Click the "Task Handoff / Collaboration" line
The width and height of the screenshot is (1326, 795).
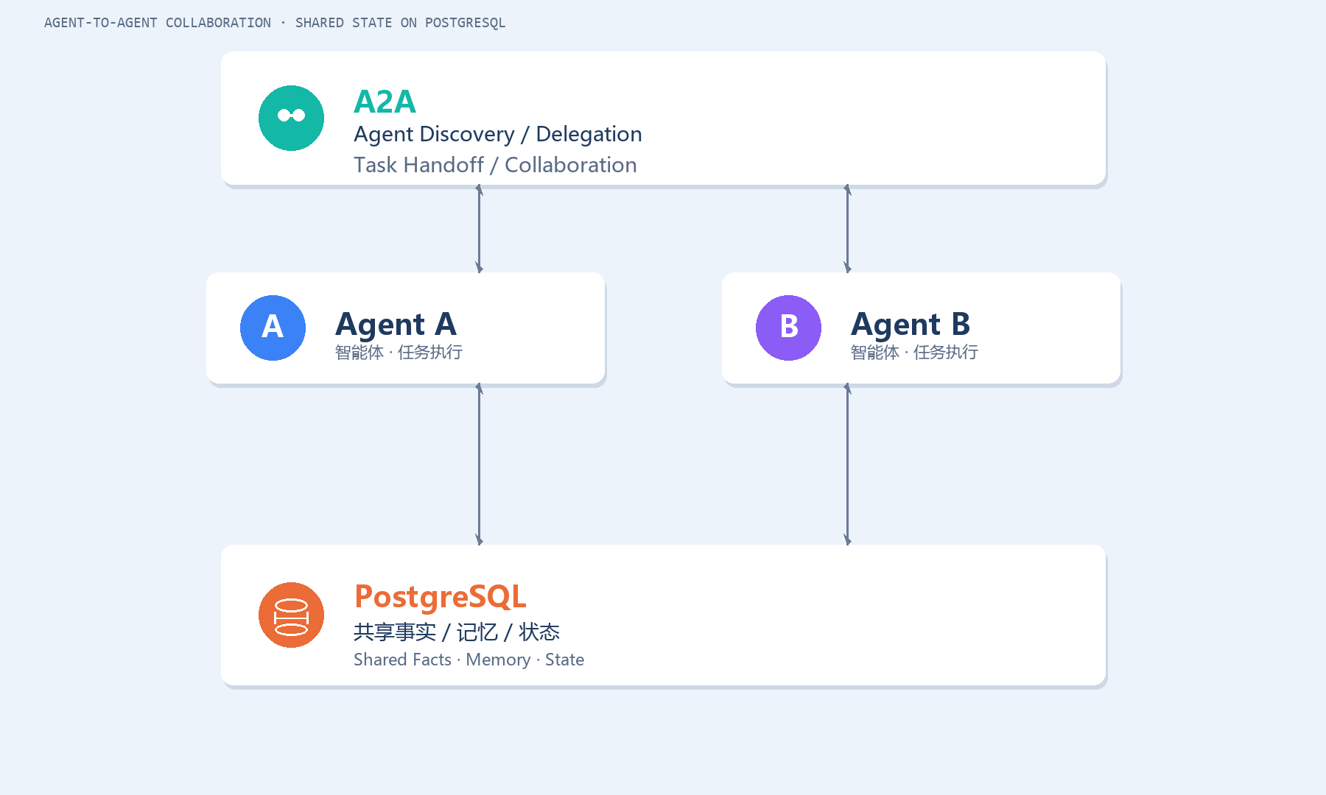pyautogui.click(x=495, y=165)
